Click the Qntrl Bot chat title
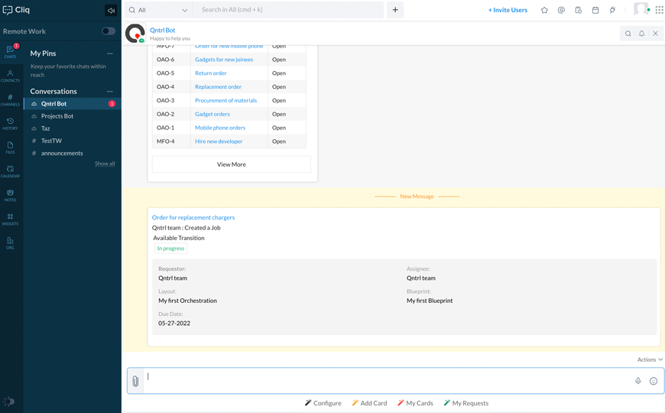Viewport: 665px width, 413px height. [163, 30]
